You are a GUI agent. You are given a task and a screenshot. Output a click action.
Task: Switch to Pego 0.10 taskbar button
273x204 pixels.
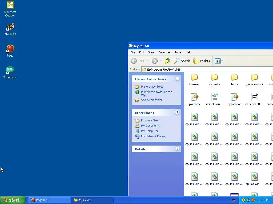(49, 200)
